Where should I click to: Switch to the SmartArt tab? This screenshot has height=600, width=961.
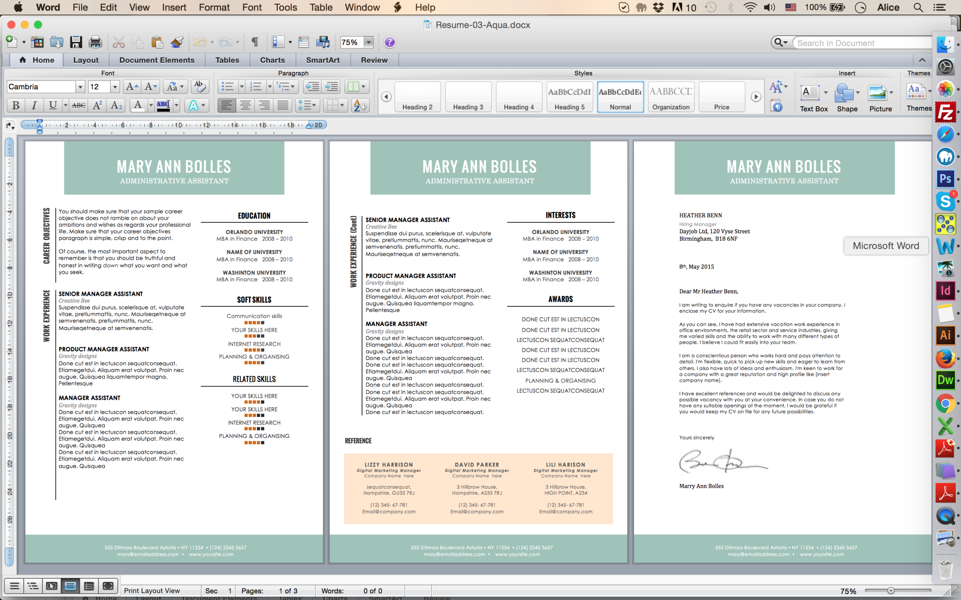pyautogui.click(x=323, y=60)
